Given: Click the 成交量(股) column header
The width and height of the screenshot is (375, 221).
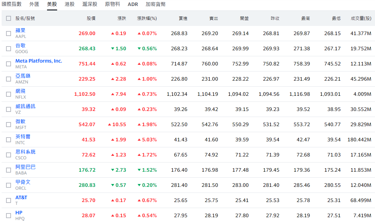Looking at the screenshot, I should (x=361, y=18).
